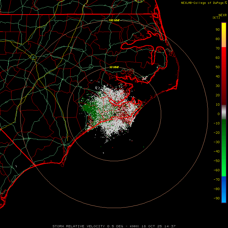Click the NEXR label at top right
Image resolution: width=228 pixels, height=228 pixels.
pyautogui.click(x=223, y=15)
